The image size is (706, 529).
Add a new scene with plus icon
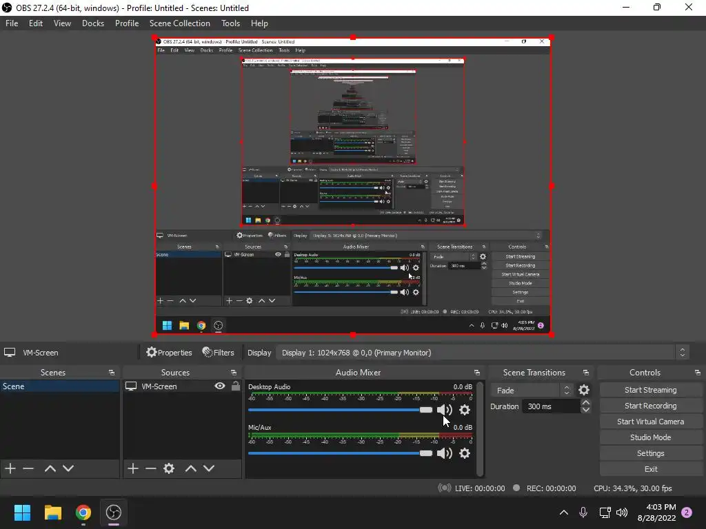[x=10, y=468]
